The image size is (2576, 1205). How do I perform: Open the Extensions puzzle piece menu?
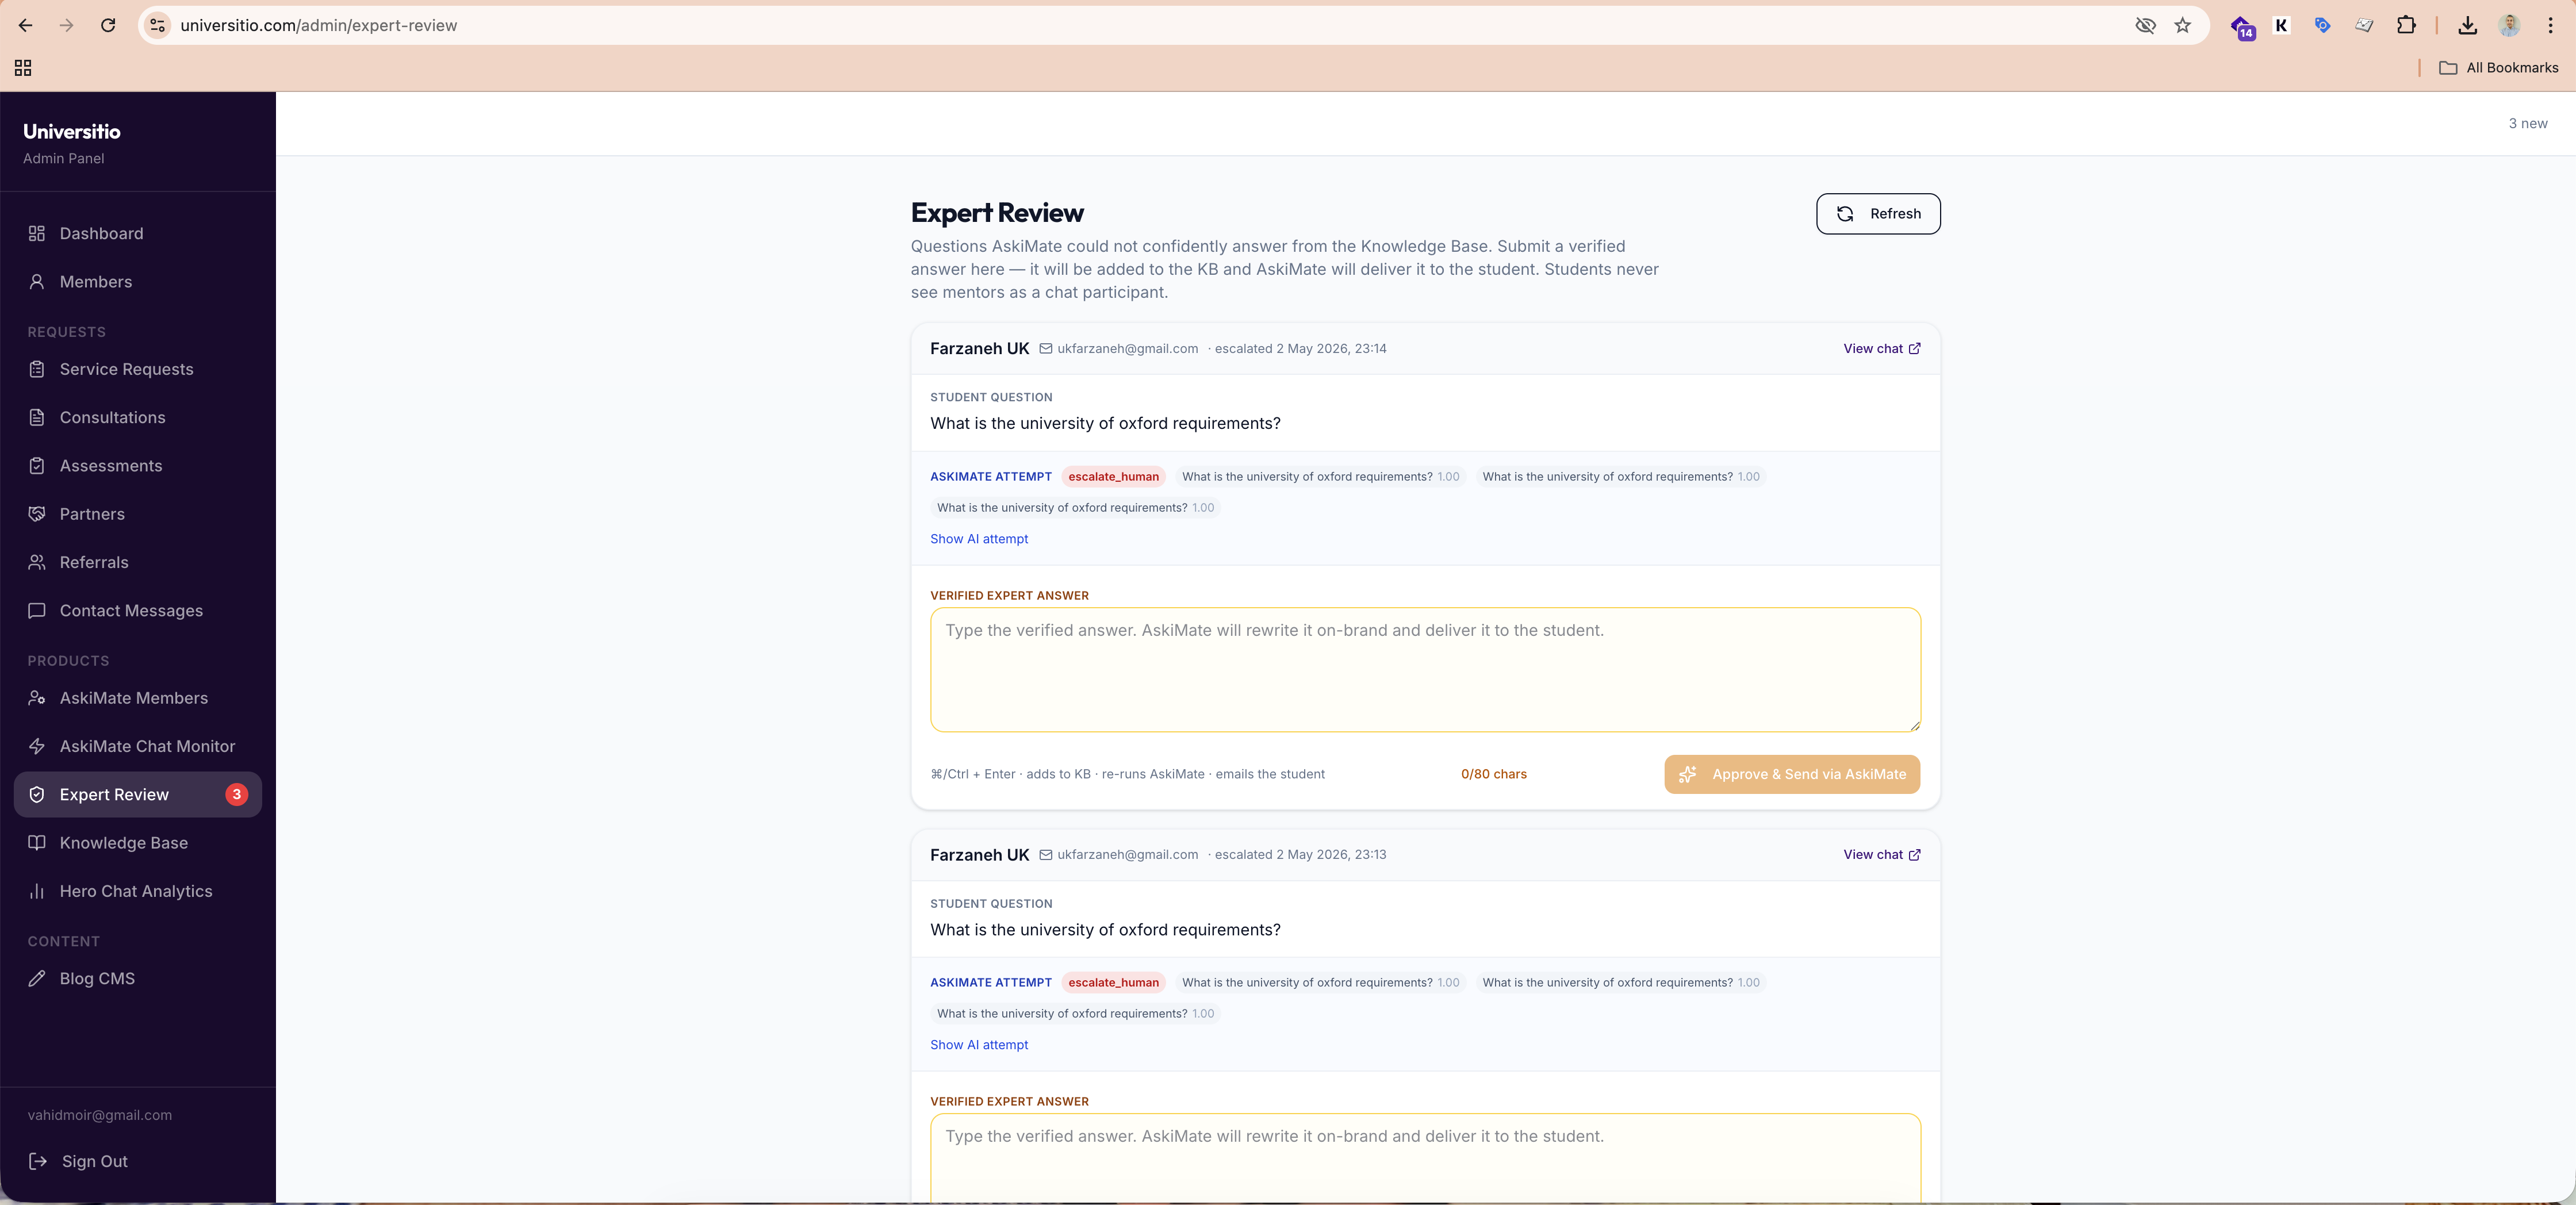tap(2406, 25)
